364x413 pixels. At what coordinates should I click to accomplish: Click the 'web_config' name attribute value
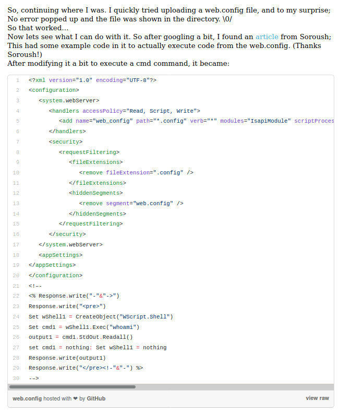tap(113, 121)
